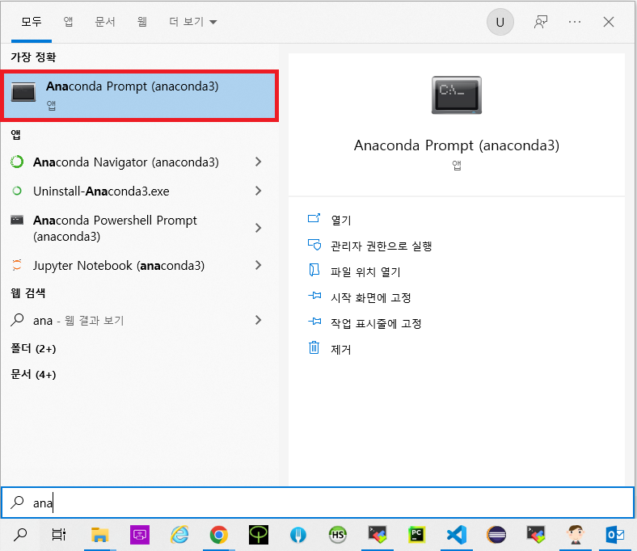The image size is (637, 551).
Task: Expand Anaconda Navigator chevron arrow
Action: click(x=258, y=162)
